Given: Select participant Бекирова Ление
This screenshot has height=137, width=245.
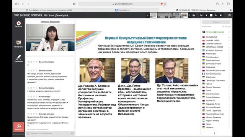Looking at the screenshot, I should coord(212,60).
